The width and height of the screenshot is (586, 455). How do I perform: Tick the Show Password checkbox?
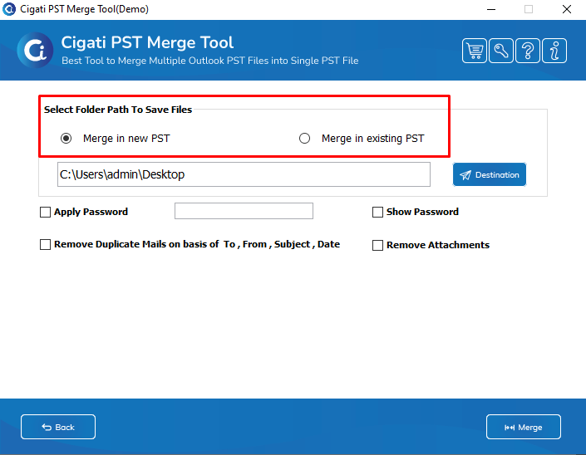[377, 212]
